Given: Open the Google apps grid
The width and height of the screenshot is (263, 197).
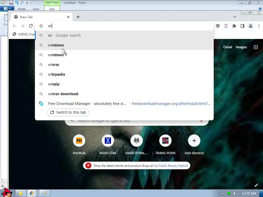Looking at the screenshot, I should click(256, 47).
